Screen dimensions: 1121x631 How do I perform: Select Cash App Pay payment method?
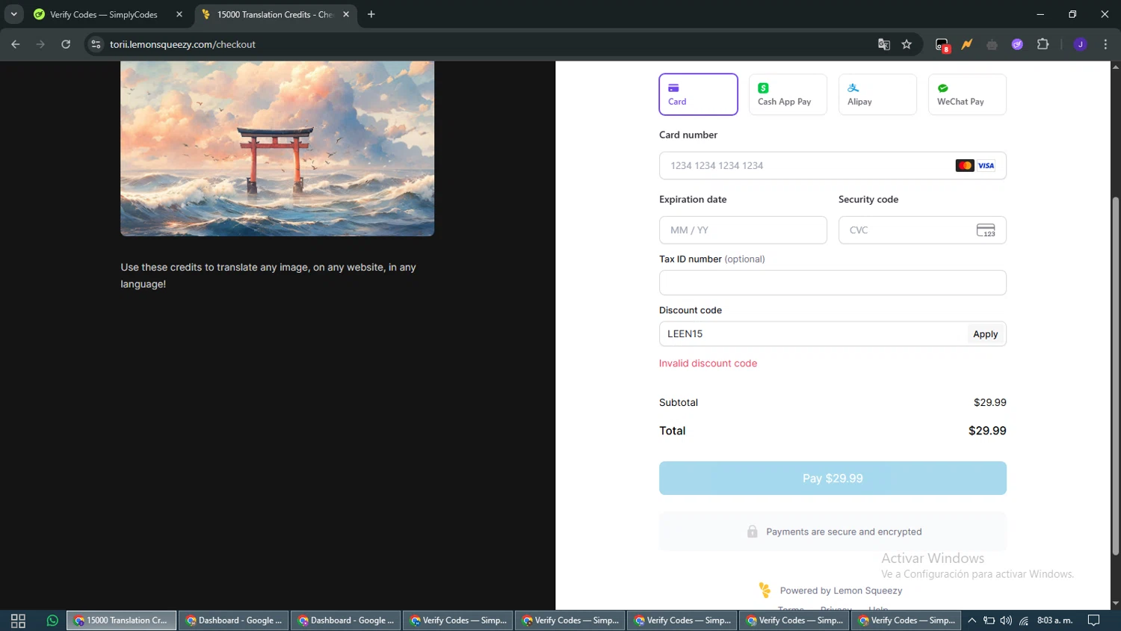click(788, 94)
